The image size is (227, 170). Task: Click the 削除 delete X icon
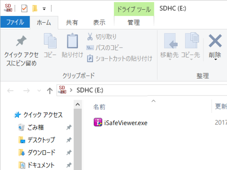[215, 41]
